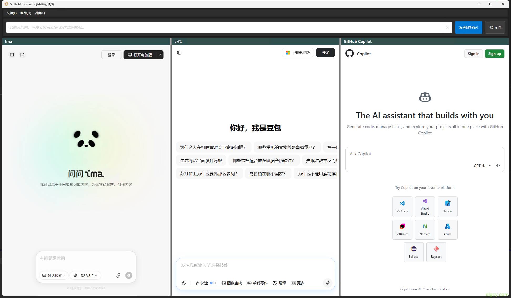Open the VS Code platform tile

click(x=402, y=207)
